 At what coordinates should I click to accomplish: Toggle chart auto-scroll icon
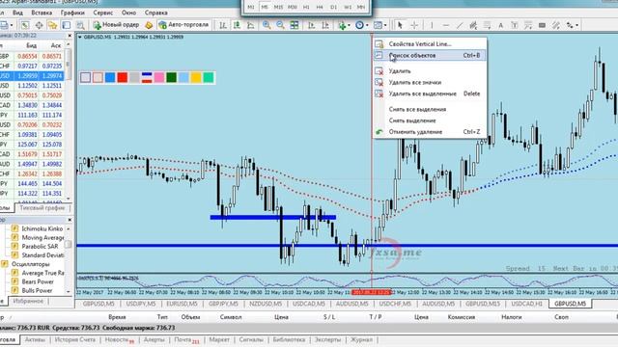(311, 25)
